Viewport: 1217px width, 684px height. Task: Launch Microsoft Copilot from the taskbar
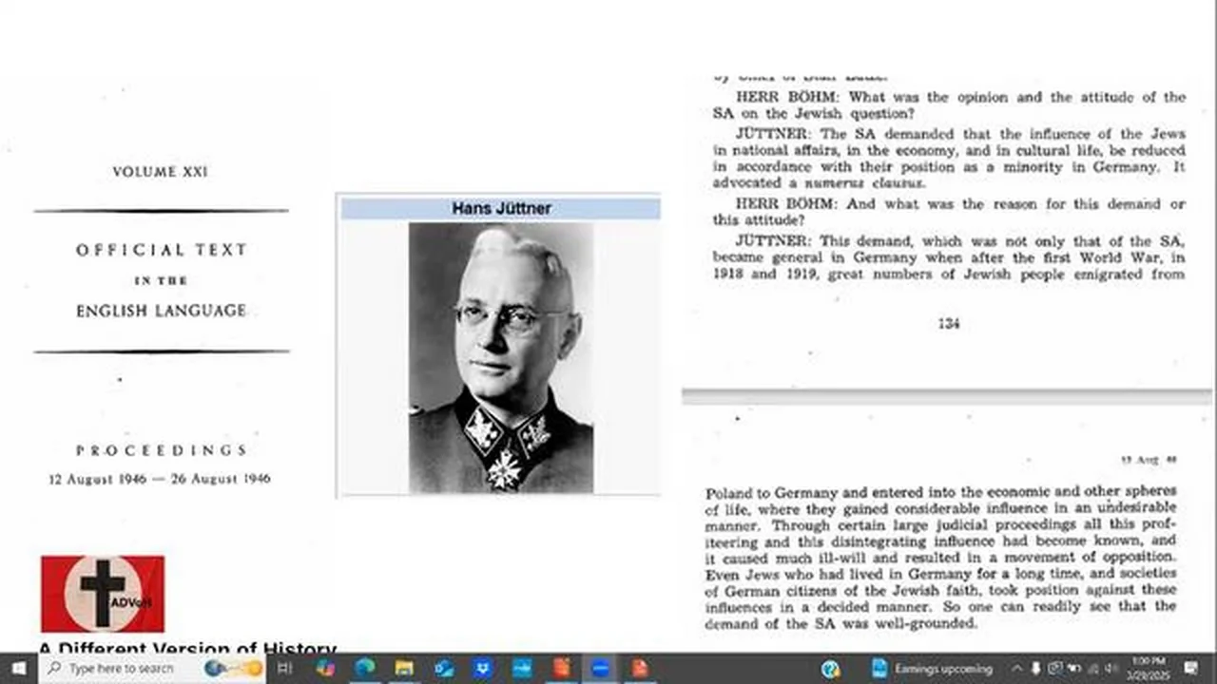coord(325,669)
